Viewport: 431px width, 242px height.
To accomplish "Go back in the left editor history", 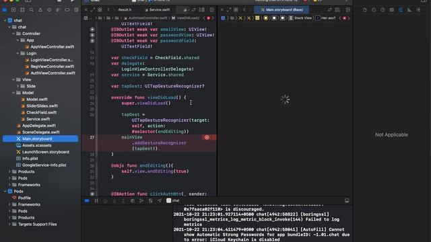I will click(108, 10).
